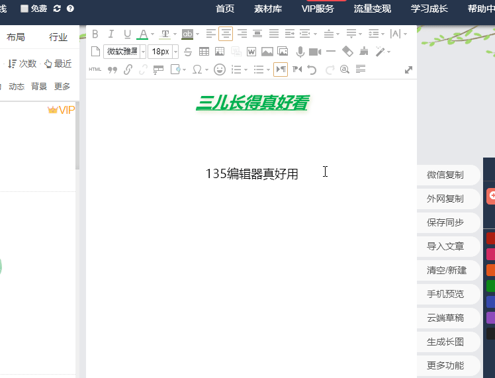Insert a table using table icon
Viewport: 495px width, 378px height.
pos(204,52)
